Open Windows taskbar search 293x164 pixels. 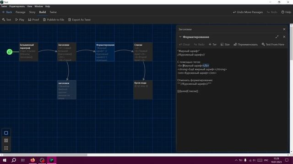(14, 160)
